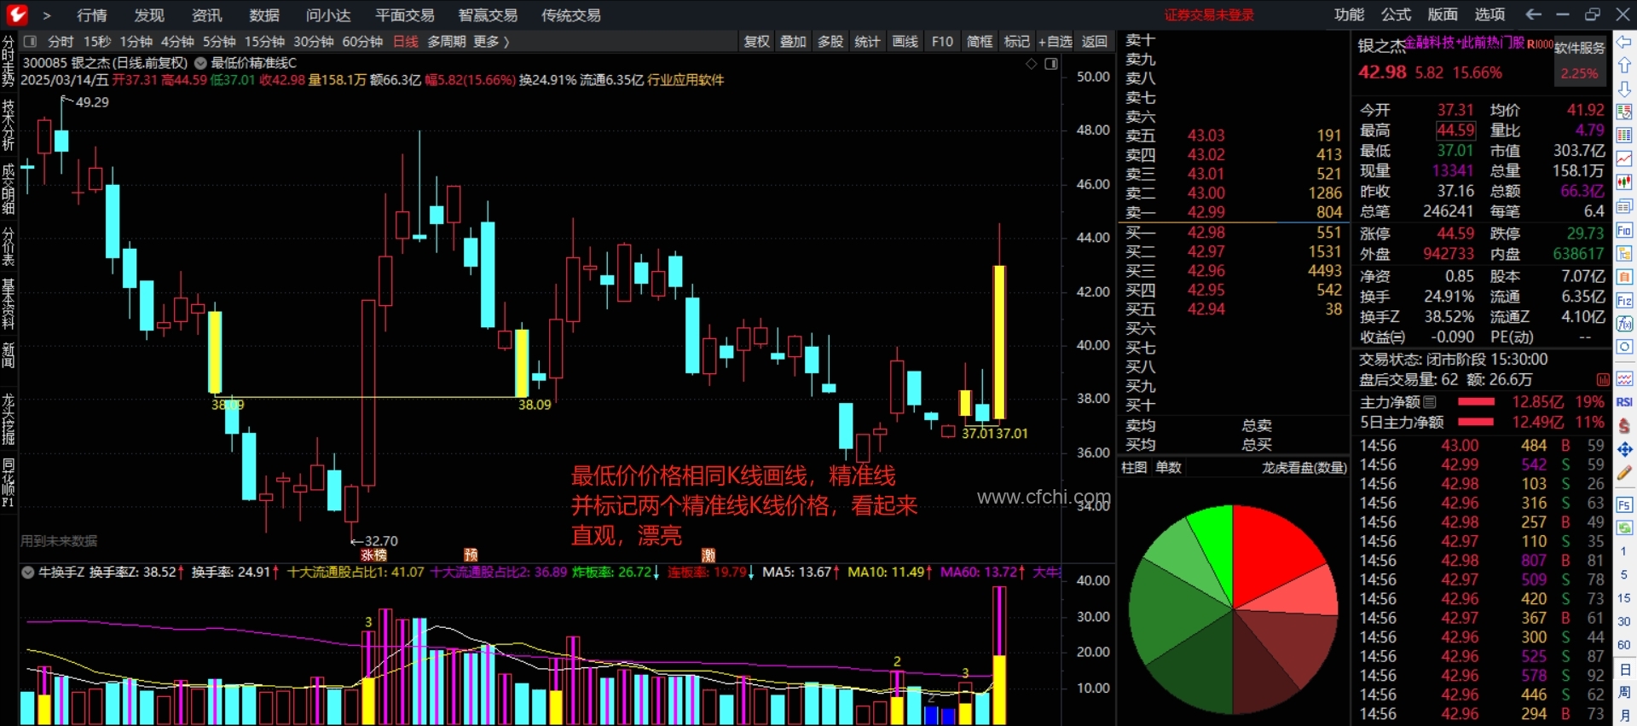This screenshot has height=726, width=1637.
Task: Open the 资讯 menu
Action: [206, 15]
